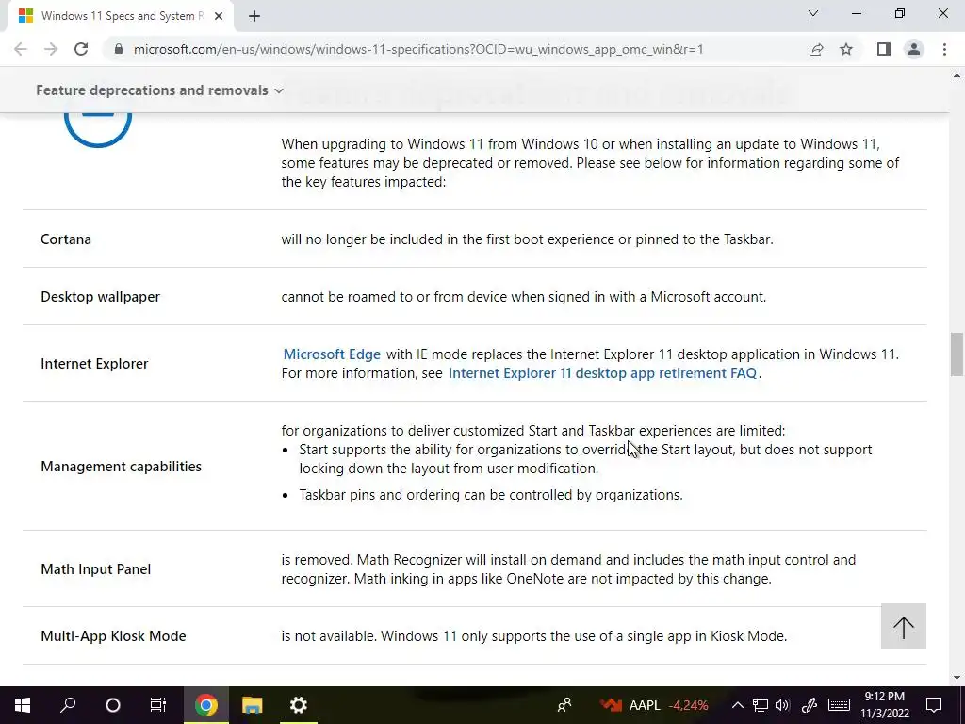Select the Internet Explorer row label
Viewport: 965px width, 724px height.
pyautogui.click(x=94, y=364)
